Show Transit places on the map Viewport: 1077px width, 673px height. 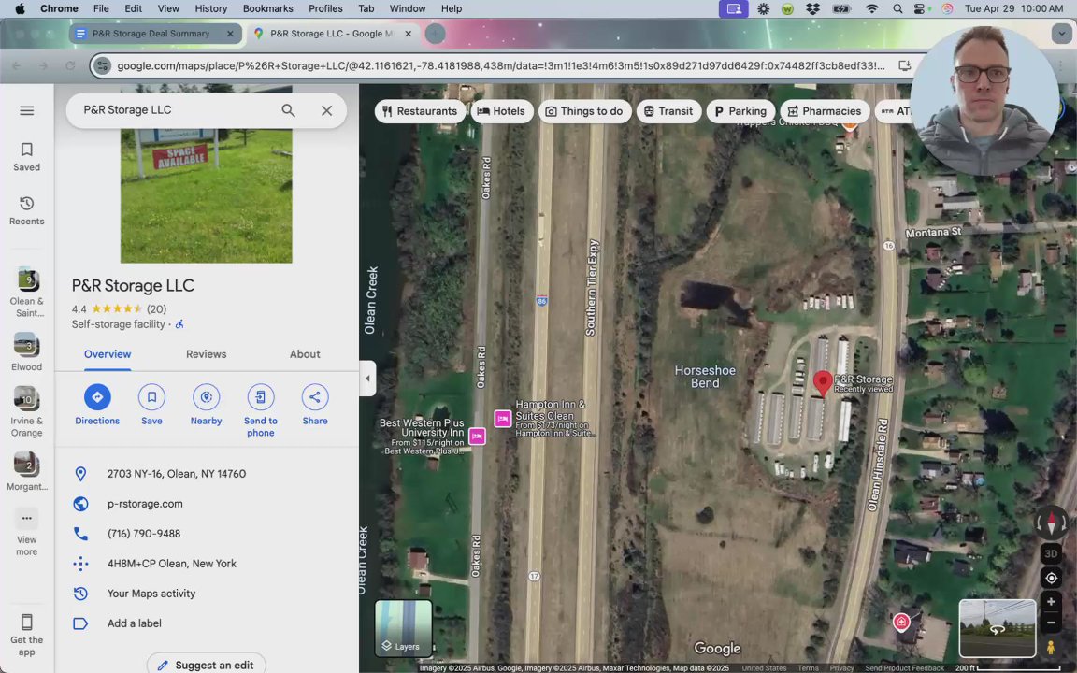click(x=668, y=111)
